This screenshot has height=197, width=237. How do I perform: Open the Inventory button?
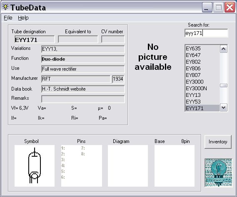point(218,142)
